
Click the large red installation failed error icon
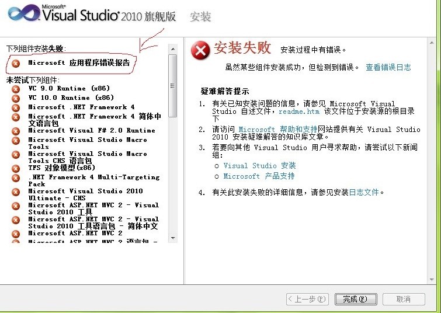(200, 51)
